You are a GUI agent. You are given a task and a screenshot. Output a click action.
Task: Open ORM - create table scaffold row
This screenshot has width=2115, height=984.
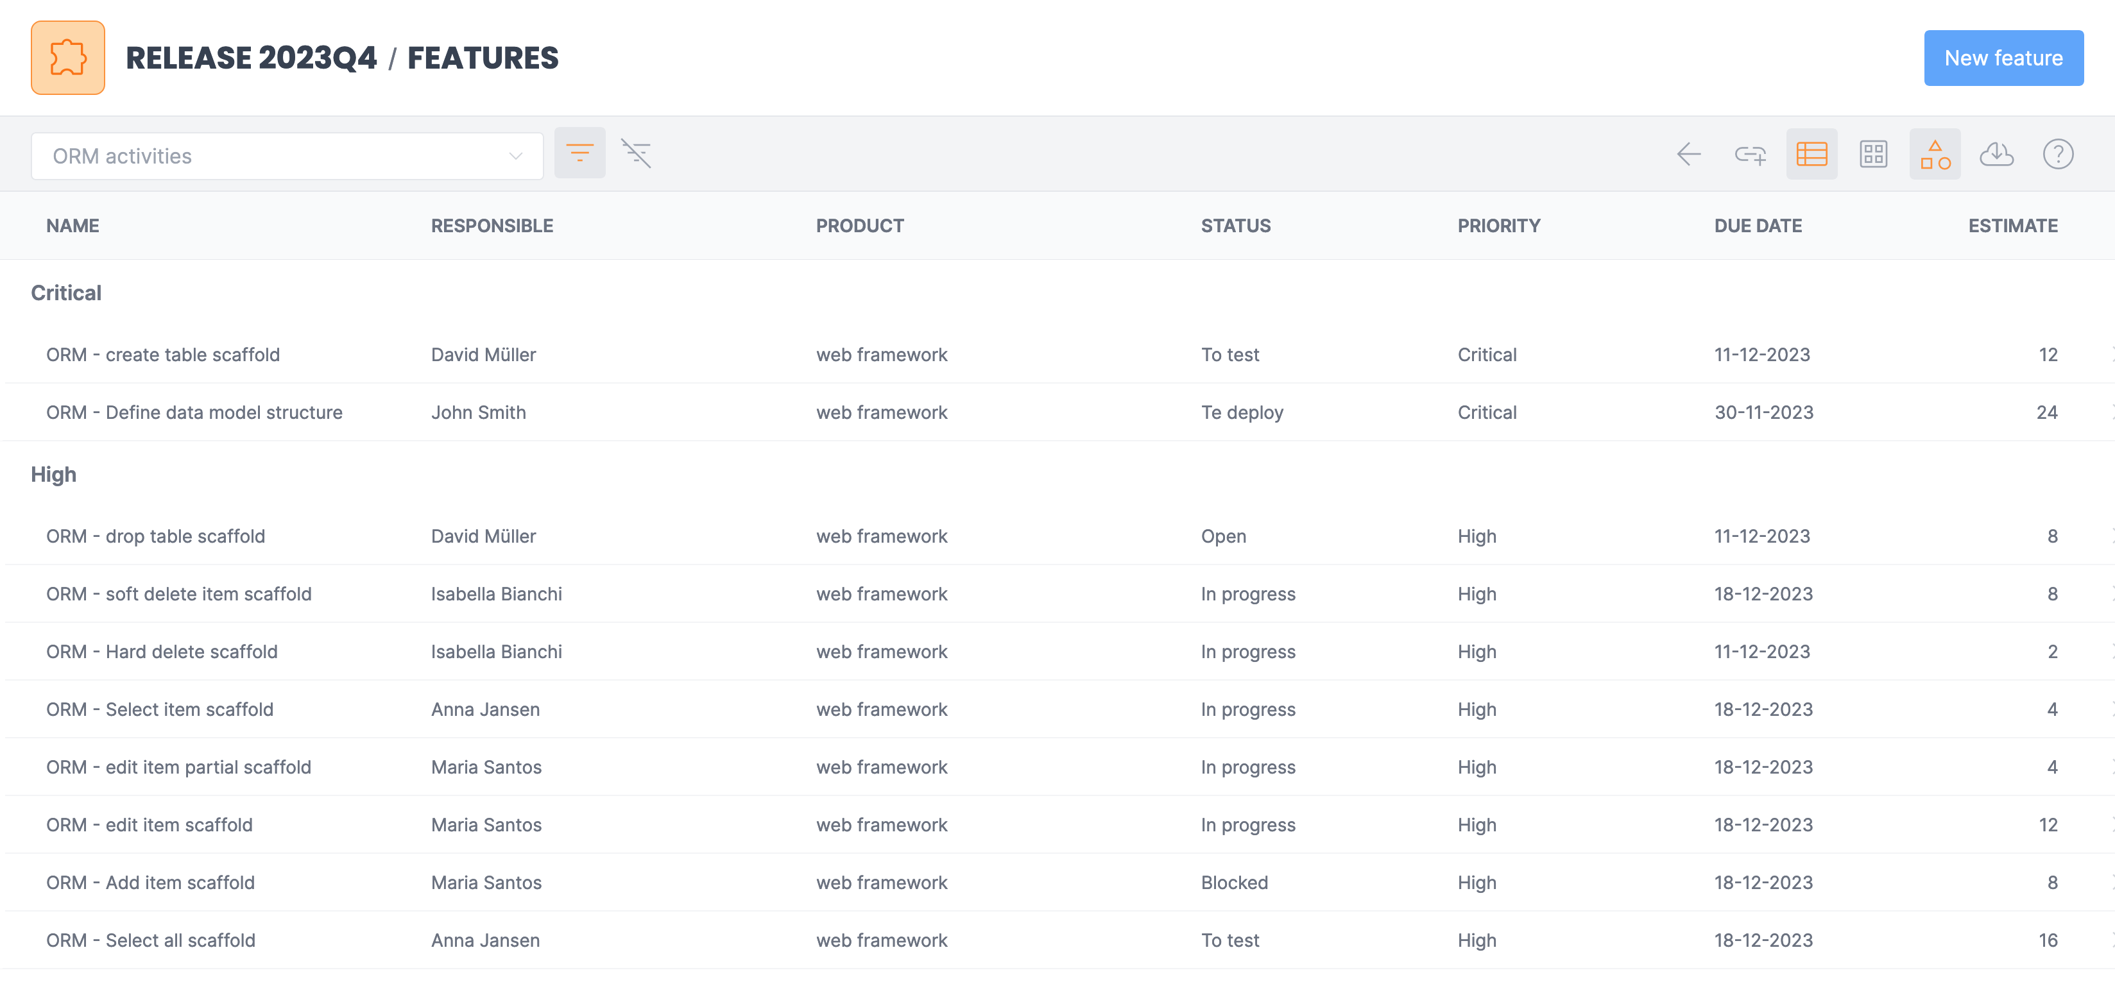tap(162, 355)
